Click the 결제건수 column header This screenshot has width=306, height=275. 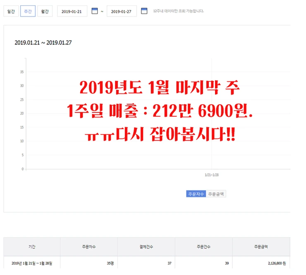point(146,247)
